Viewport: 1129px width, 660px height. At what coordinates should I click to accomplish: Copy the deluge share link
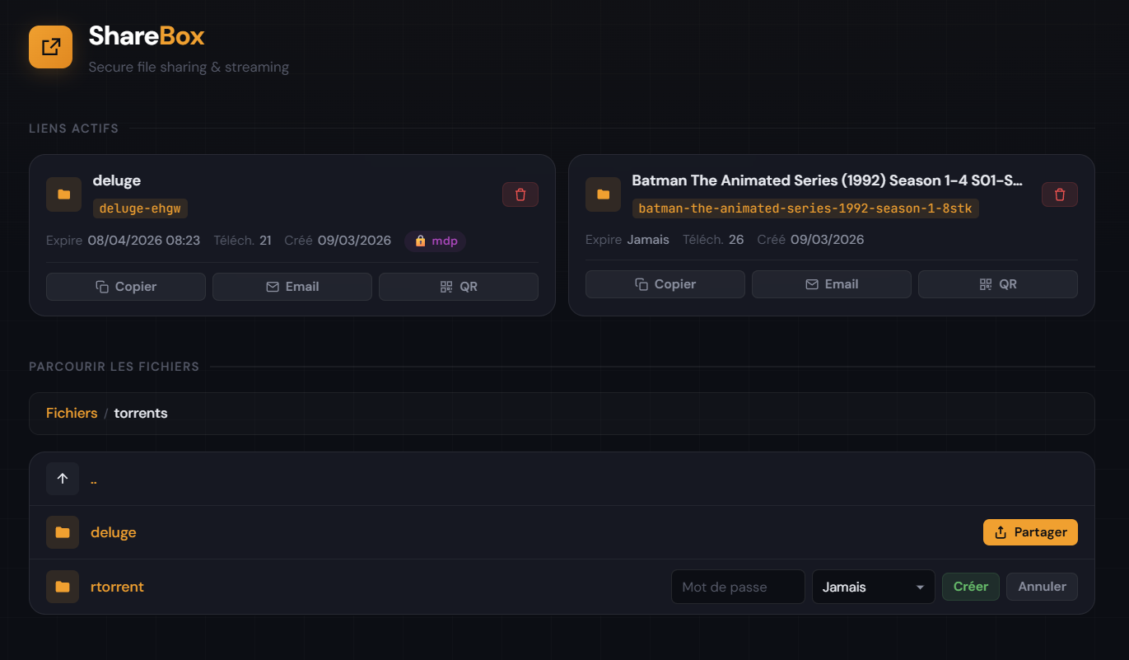click(x=126, y=287)
